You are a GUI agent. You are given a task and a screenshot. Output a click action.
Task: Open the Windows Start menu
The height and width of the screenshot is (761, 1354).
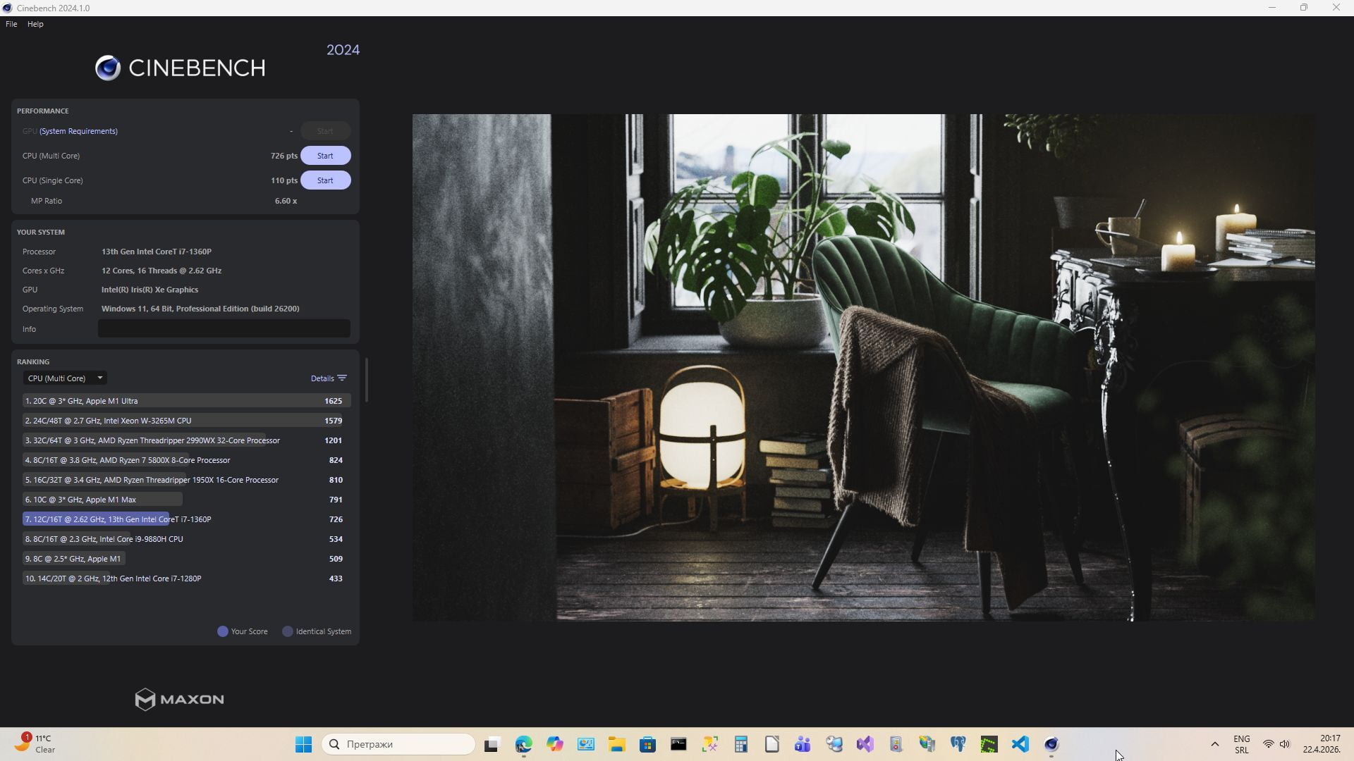(x=303, y=744)
